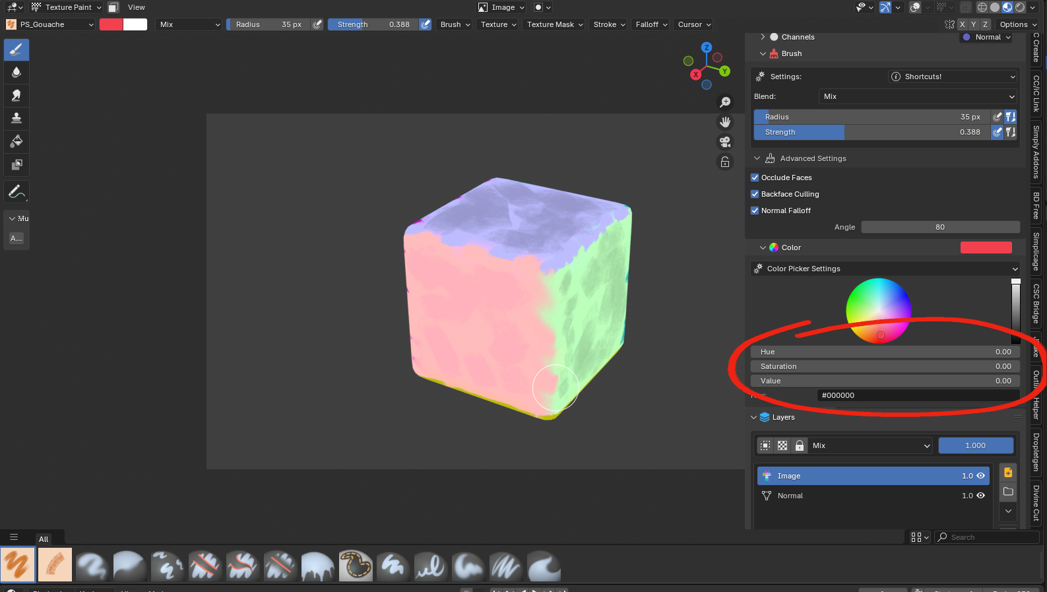
Task: Toggle camera view in viewport
Action: tap(725, 142)
